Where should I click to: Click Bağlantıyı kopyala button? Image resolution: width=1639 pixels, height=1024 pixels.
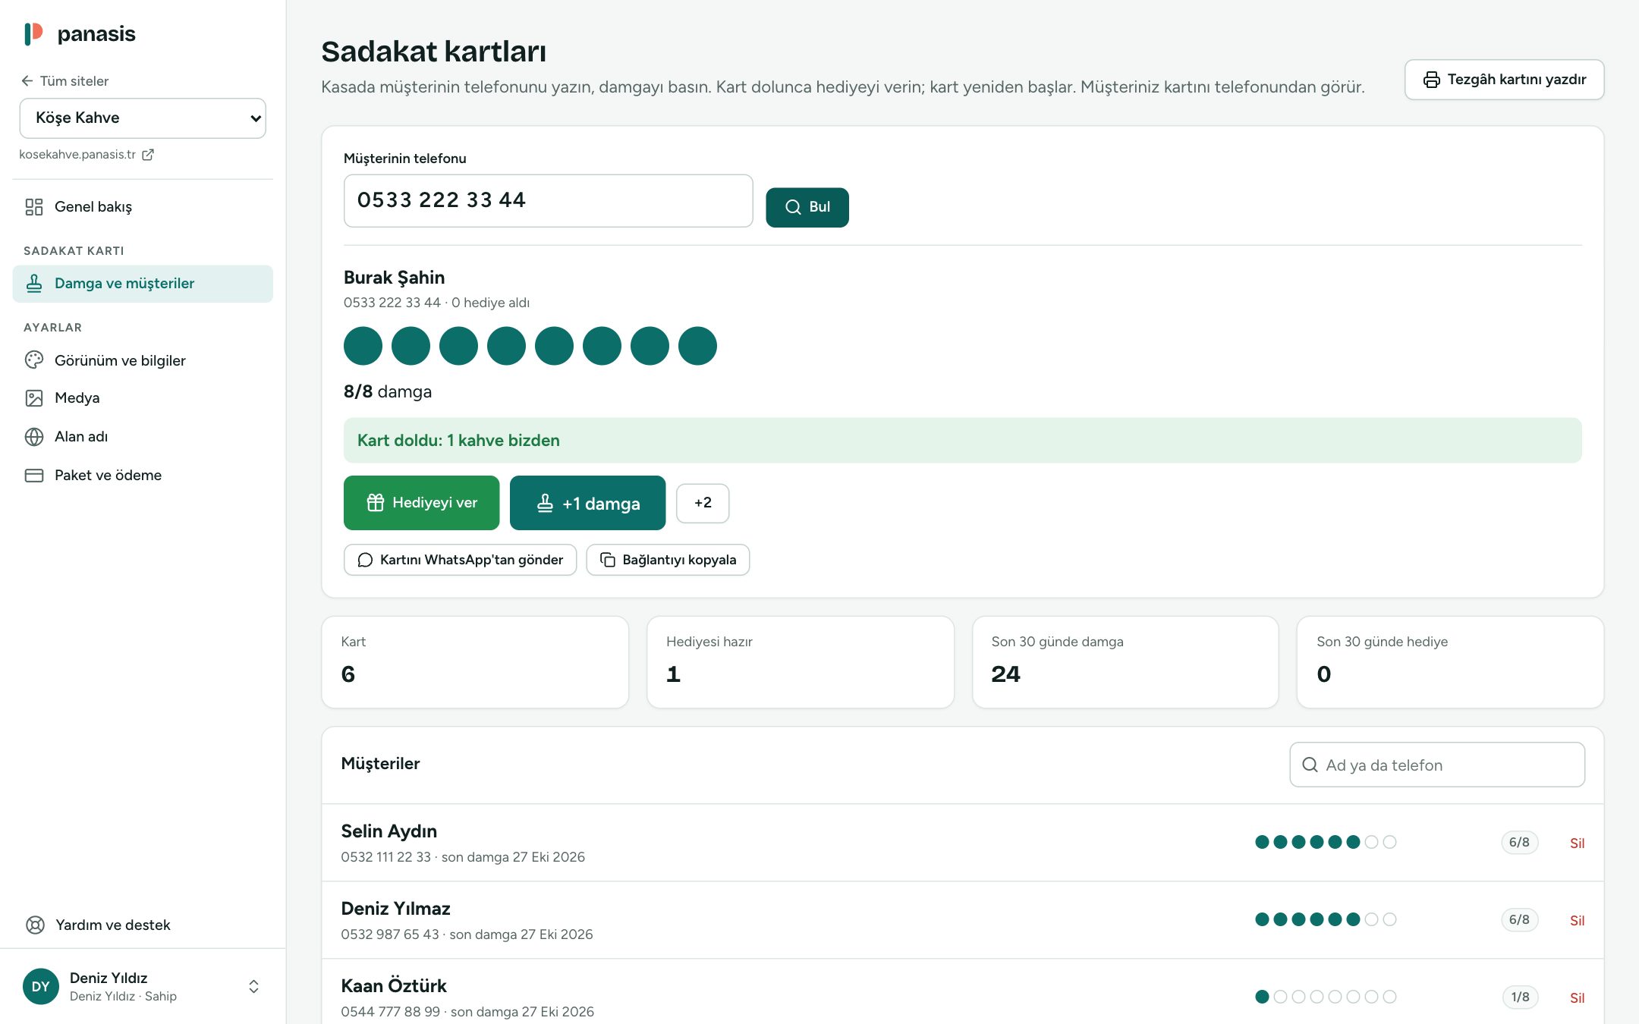pos(668,560)
